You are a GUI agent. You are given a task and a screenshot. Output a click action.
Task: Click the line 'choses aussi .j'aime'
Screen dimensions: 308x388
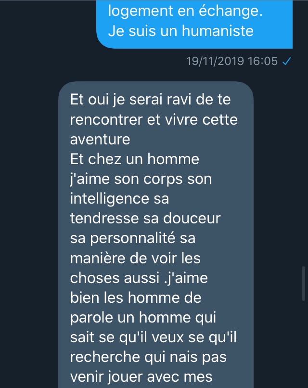pos(139,278)
